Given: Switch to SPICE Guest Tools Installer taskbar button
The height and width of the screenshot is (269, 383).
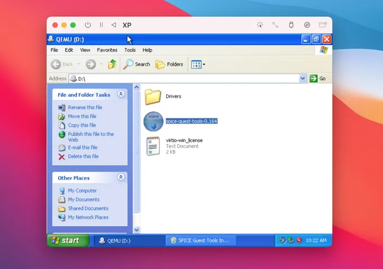Looking at the screenshot, I should [x=201, y=241].
